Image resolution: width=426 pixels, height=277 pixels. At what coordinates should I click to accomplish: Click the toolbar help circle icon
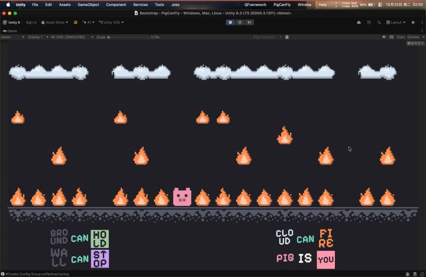pos(413,22)
